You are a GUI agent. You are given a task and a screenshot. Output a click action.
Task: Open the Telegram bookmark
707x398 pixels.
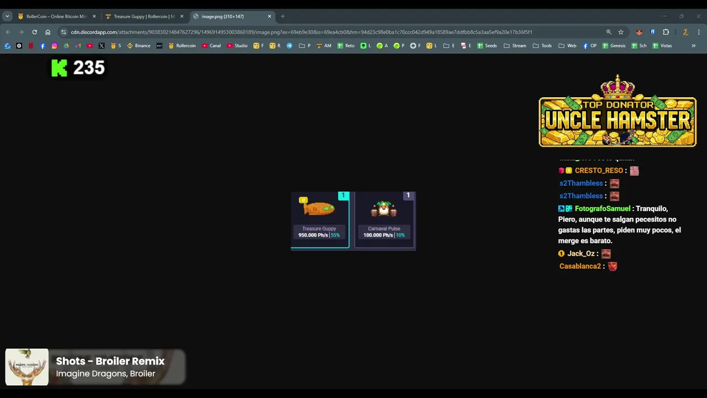pos(289,46)
